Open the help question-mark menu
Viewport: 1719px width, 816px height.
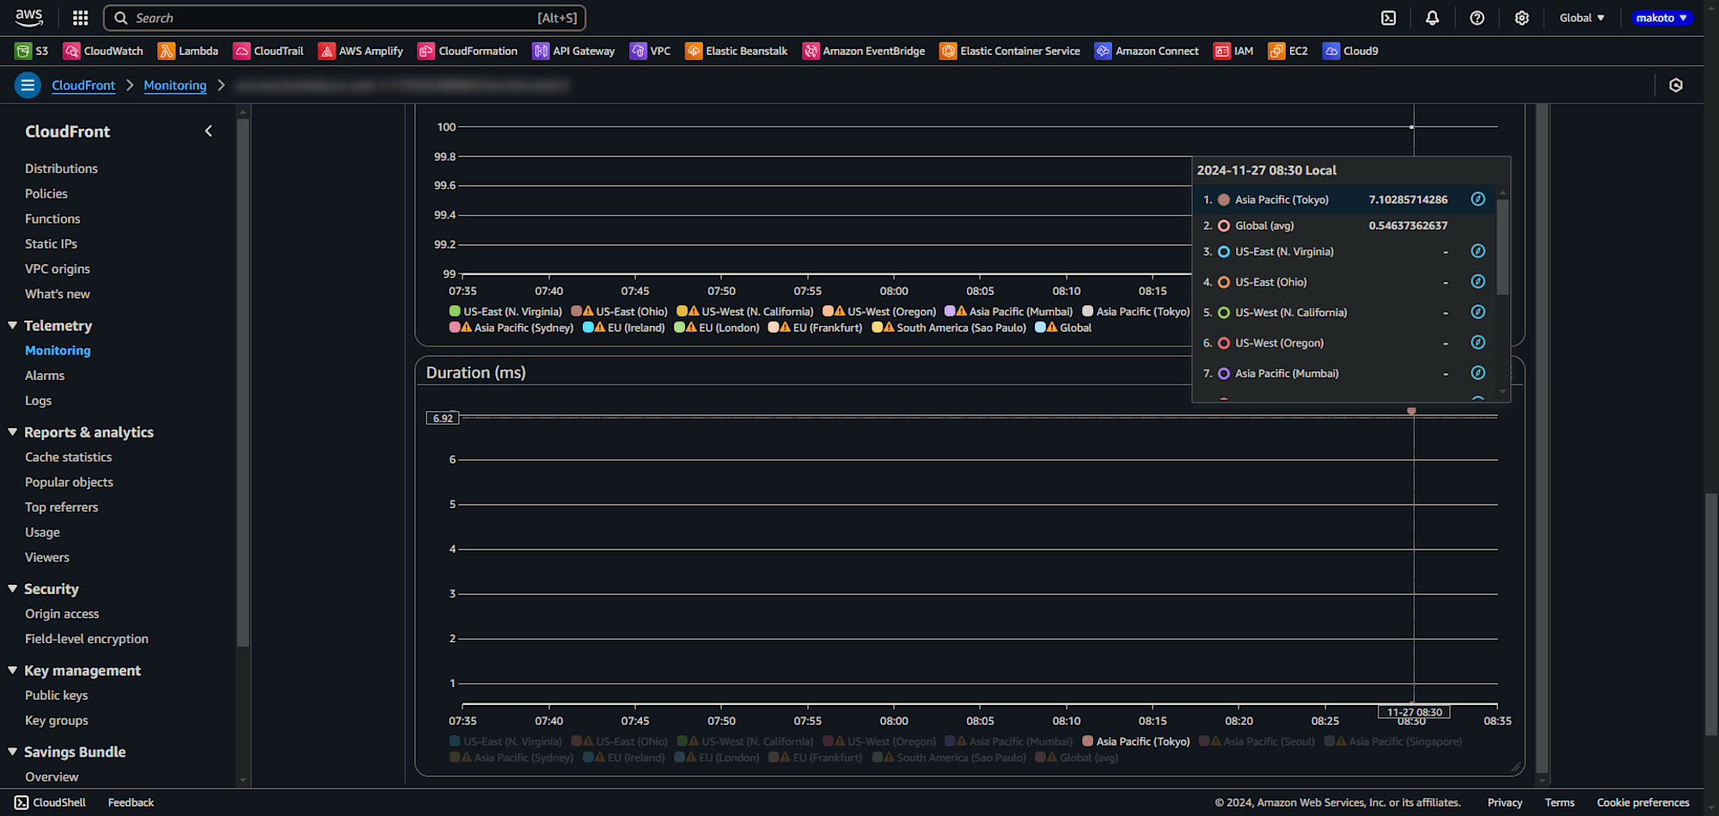click(x=1477, y=18)
